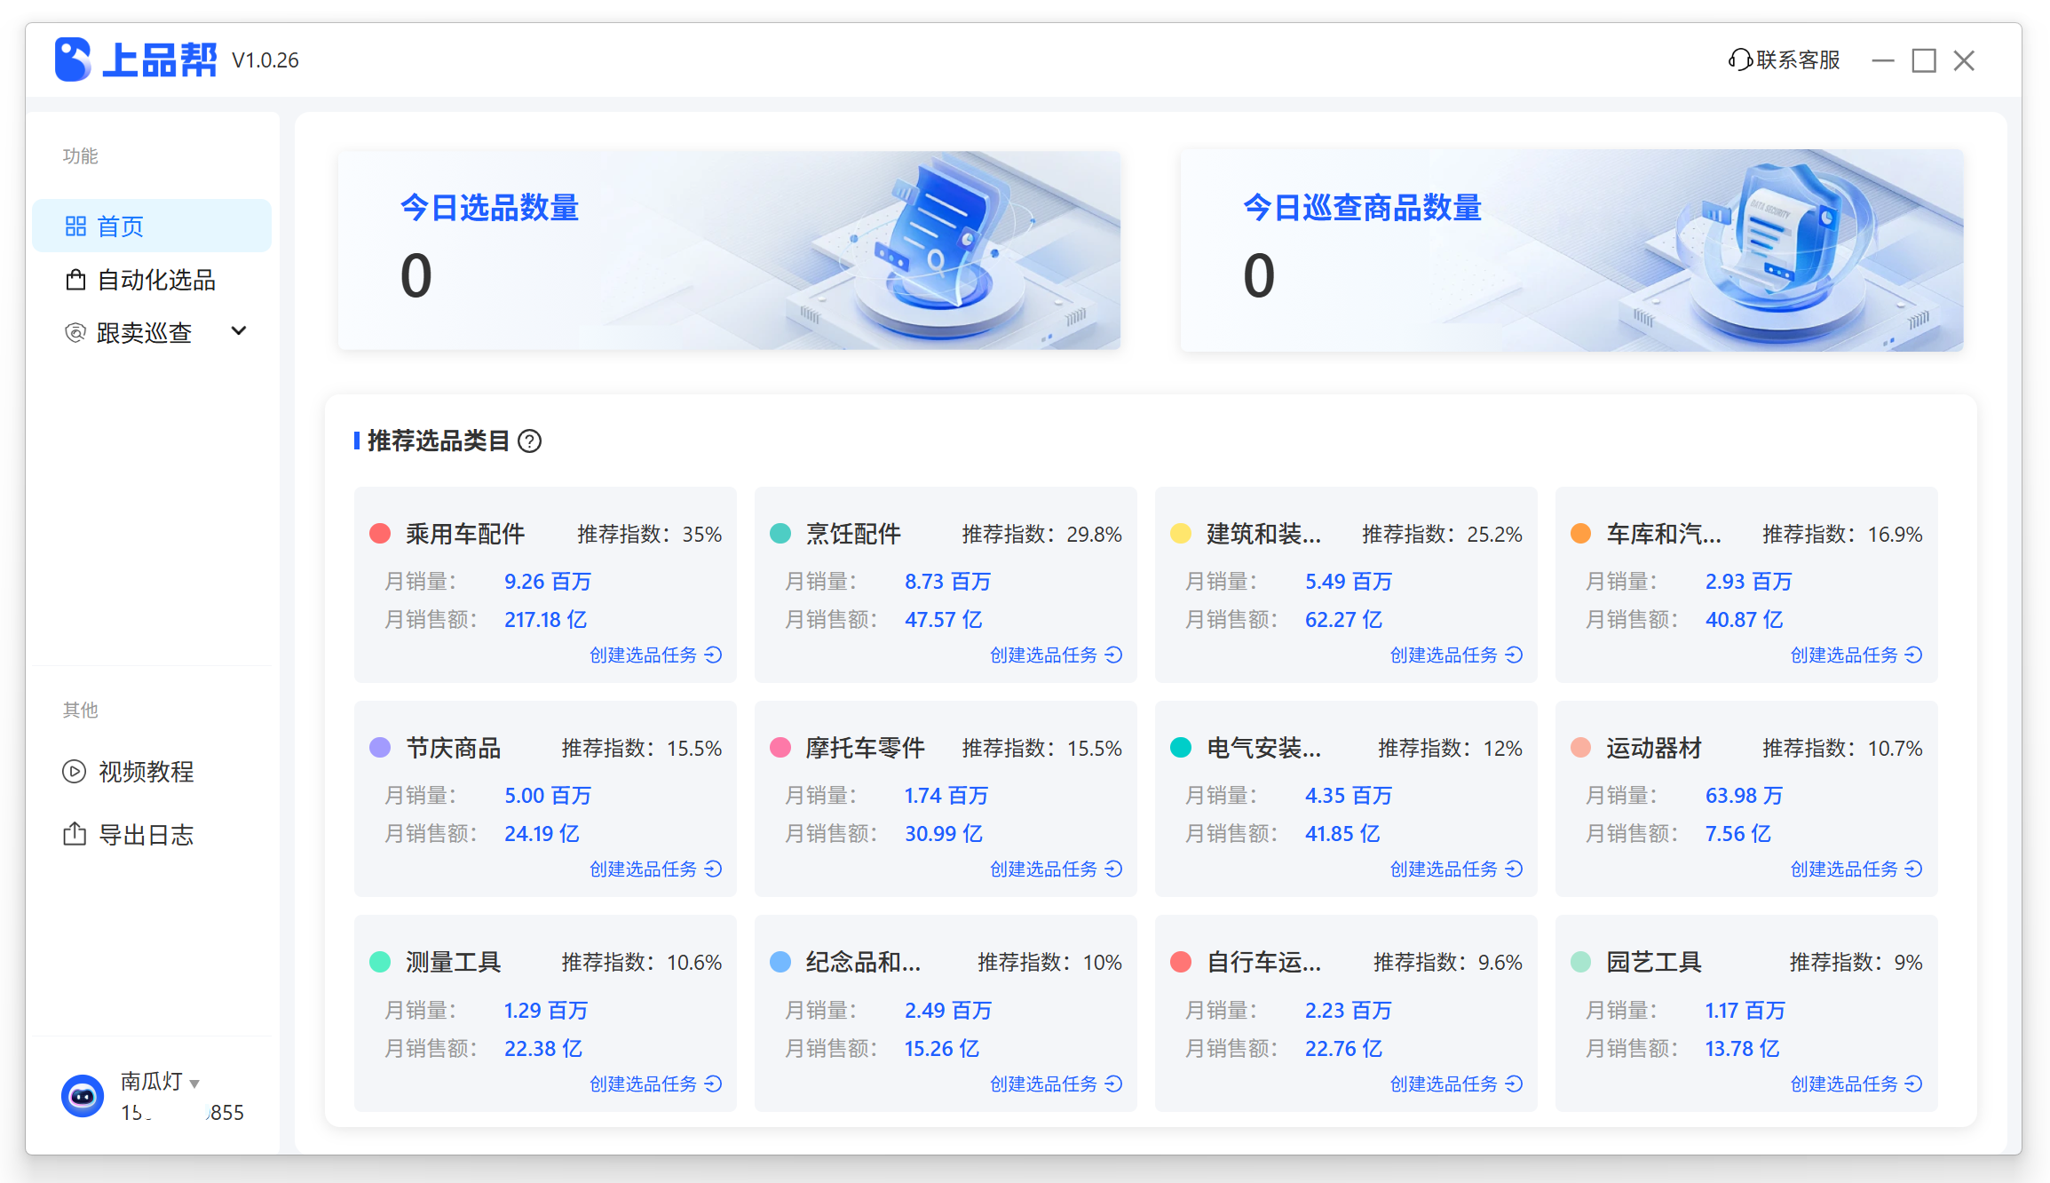The height and width of the screenshot is (1183, 2050).
Task: Click the 8.73 百万 monthly volume value
Action: pyautogui.click(x=947, y=581)
